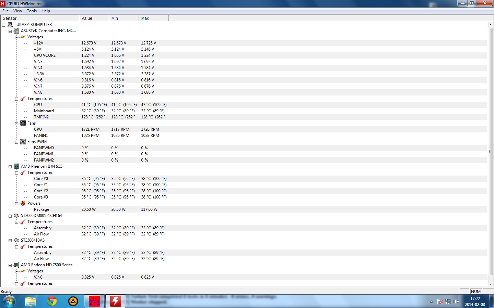
Task: Select the Package power row label
Action: tap(42, 209)
